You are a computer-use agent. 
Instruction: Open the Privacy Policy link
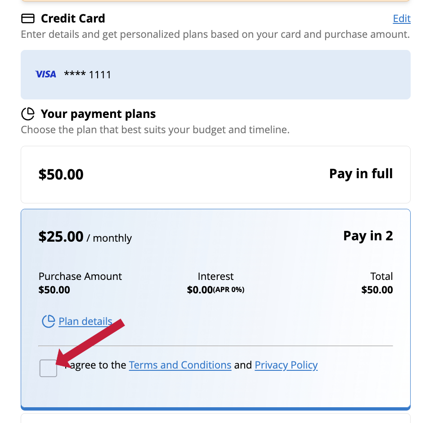tap(286, 365)
